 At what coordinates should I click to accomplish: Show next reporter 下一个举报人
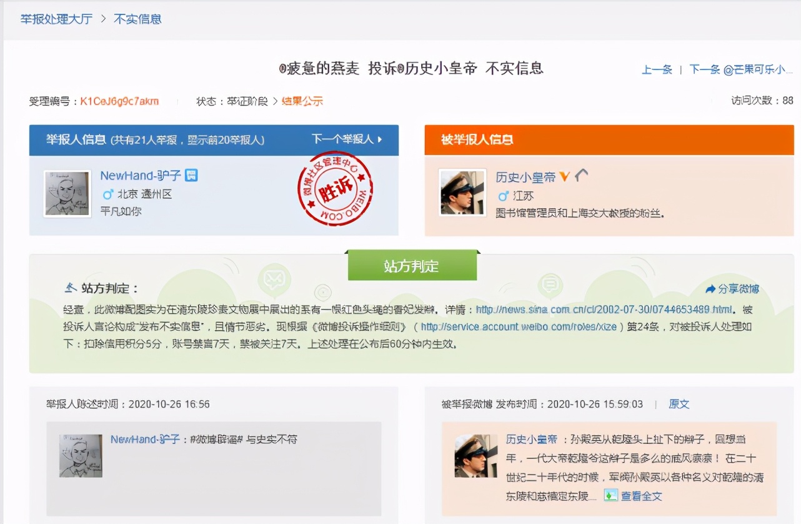point(342,139)
